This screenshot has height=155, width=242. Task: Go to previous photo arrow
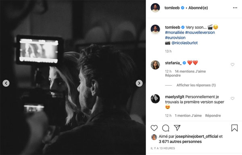pyautogui.click(x=6, y=83)
